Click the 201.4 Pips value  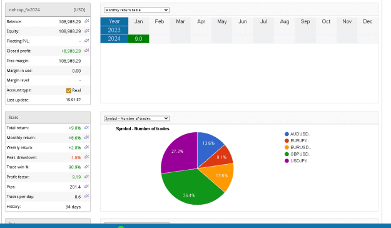coord(75,187)
